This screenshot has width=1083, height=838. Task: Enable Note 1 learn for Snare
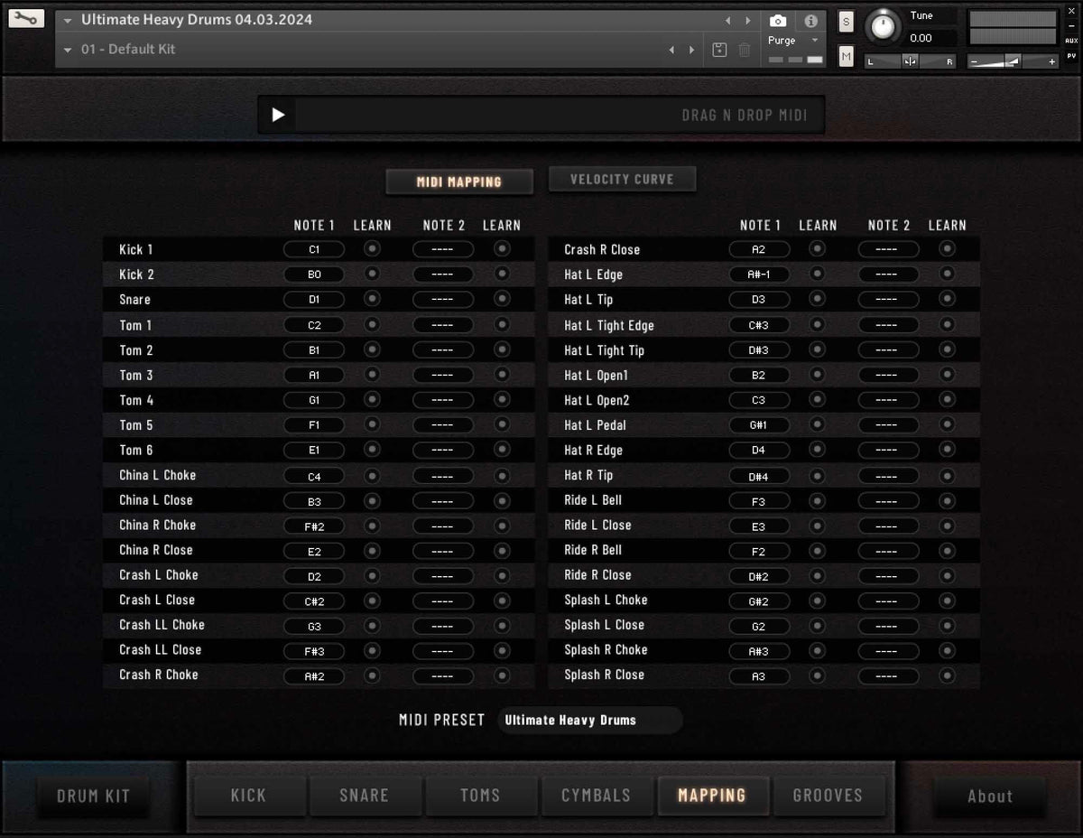[x=372, y=299]
